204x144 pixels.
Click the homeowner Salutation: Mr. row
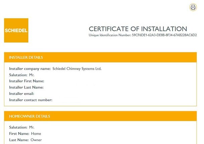pos(22,127)
